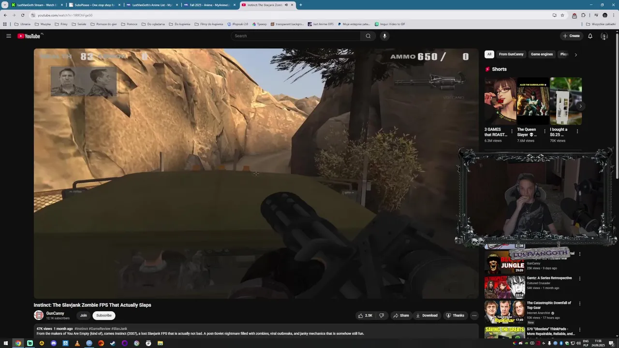Open GunCanny channel avatar
The image size is (619, 348).
coord(39,315)
